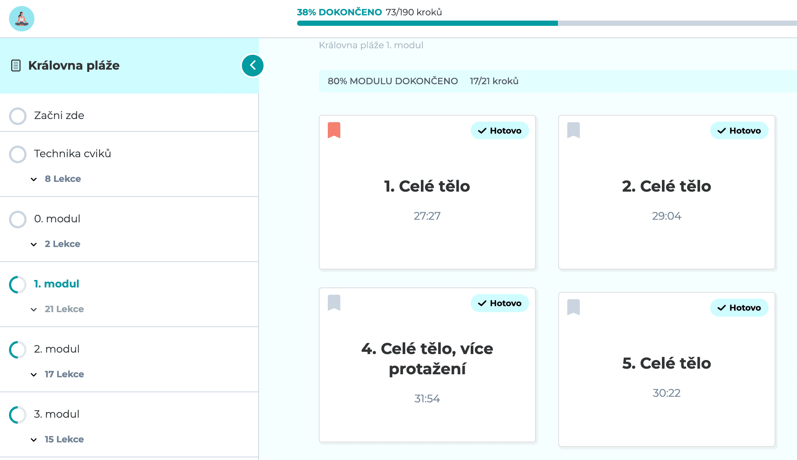
Task: Bookmark the 5. Celé tělo lesson
Action: (x=573, y=307)
